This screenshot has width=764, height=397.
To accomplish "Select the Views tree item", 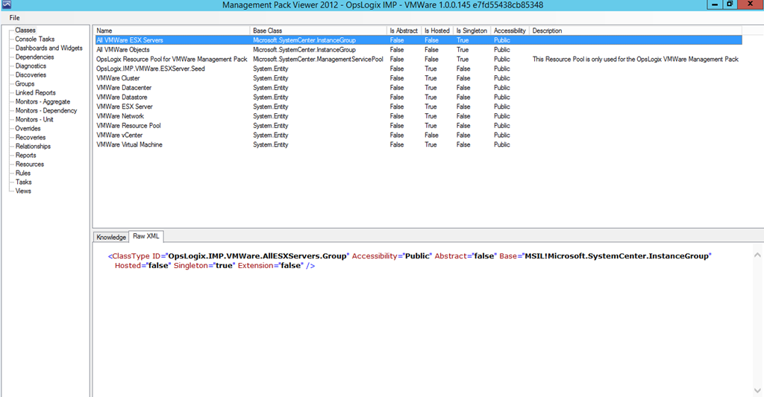I will (23, 191).
